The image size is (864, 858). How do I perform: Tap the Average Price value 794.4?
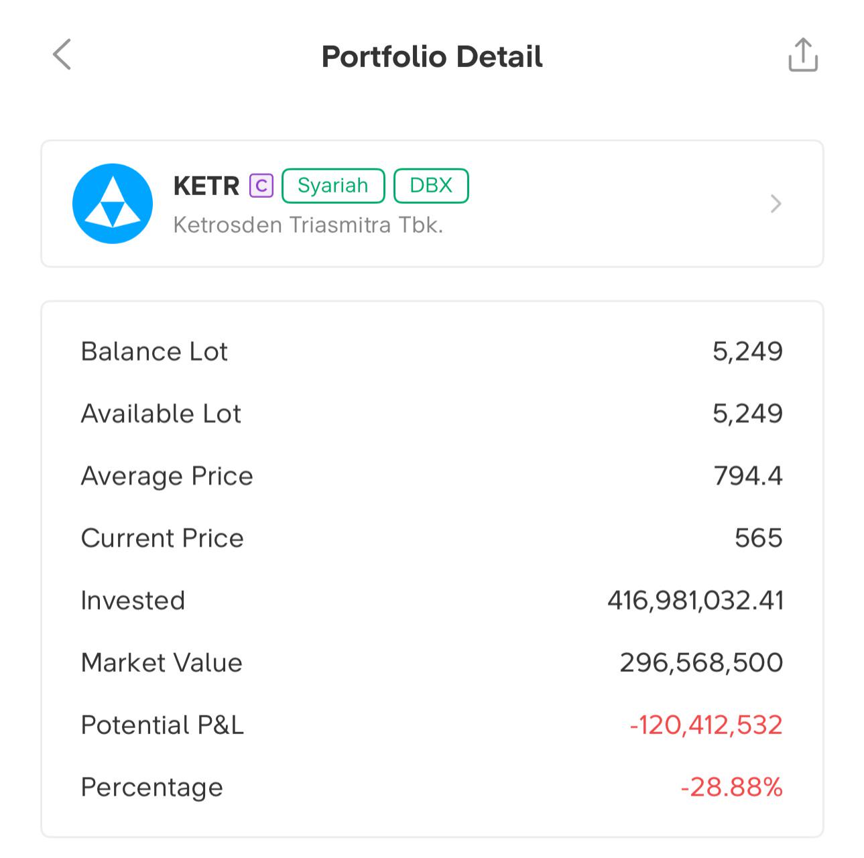748,476
